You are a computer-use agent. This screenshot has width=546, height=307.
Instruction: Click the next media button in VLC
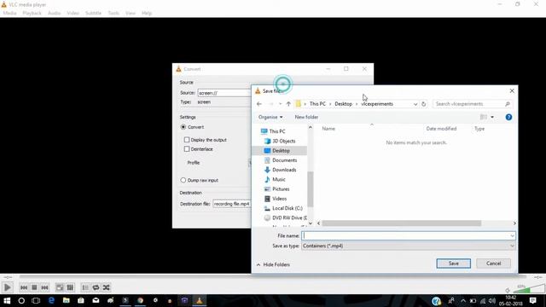[x=44, y=287]
